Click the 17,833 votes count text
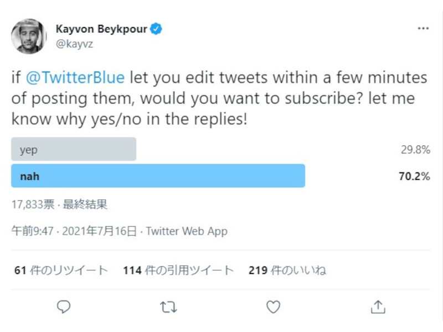This screenshot has height=332, width=443. [x=33, y=205]
